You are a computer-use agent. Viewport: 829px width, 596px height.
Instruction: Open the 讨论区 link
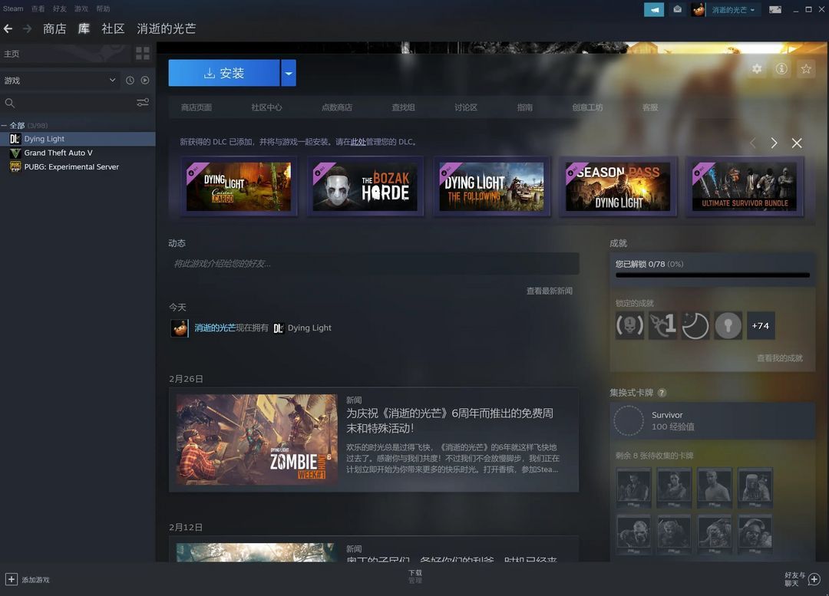click(466, 107)
